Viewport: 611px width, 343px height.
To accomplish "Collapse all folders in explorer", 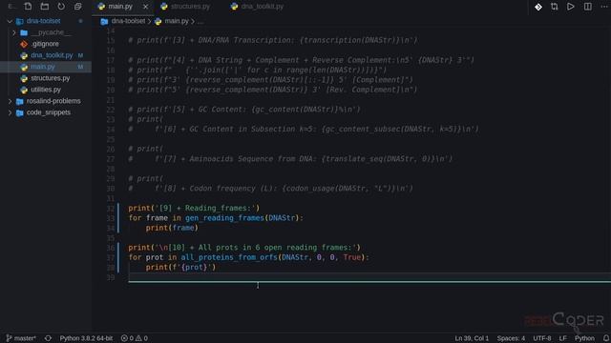I will coord(78,7).
